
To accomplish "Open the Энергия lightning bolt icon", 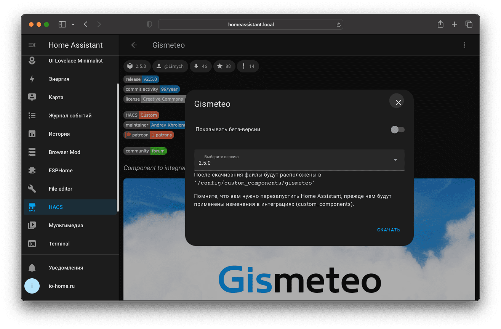I will [x=32, y=79].
